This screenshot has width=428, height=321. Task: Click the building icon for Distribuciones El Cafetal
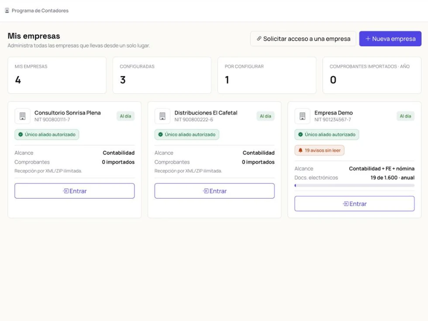coord(162,116)
